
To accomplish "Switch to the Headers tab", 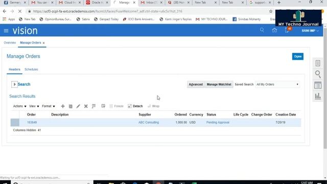I will click(x=14, y=70).
